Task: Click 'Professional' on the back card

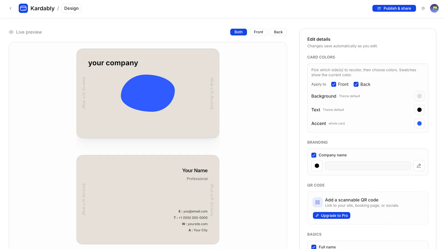Action: [x=197, y=179]
